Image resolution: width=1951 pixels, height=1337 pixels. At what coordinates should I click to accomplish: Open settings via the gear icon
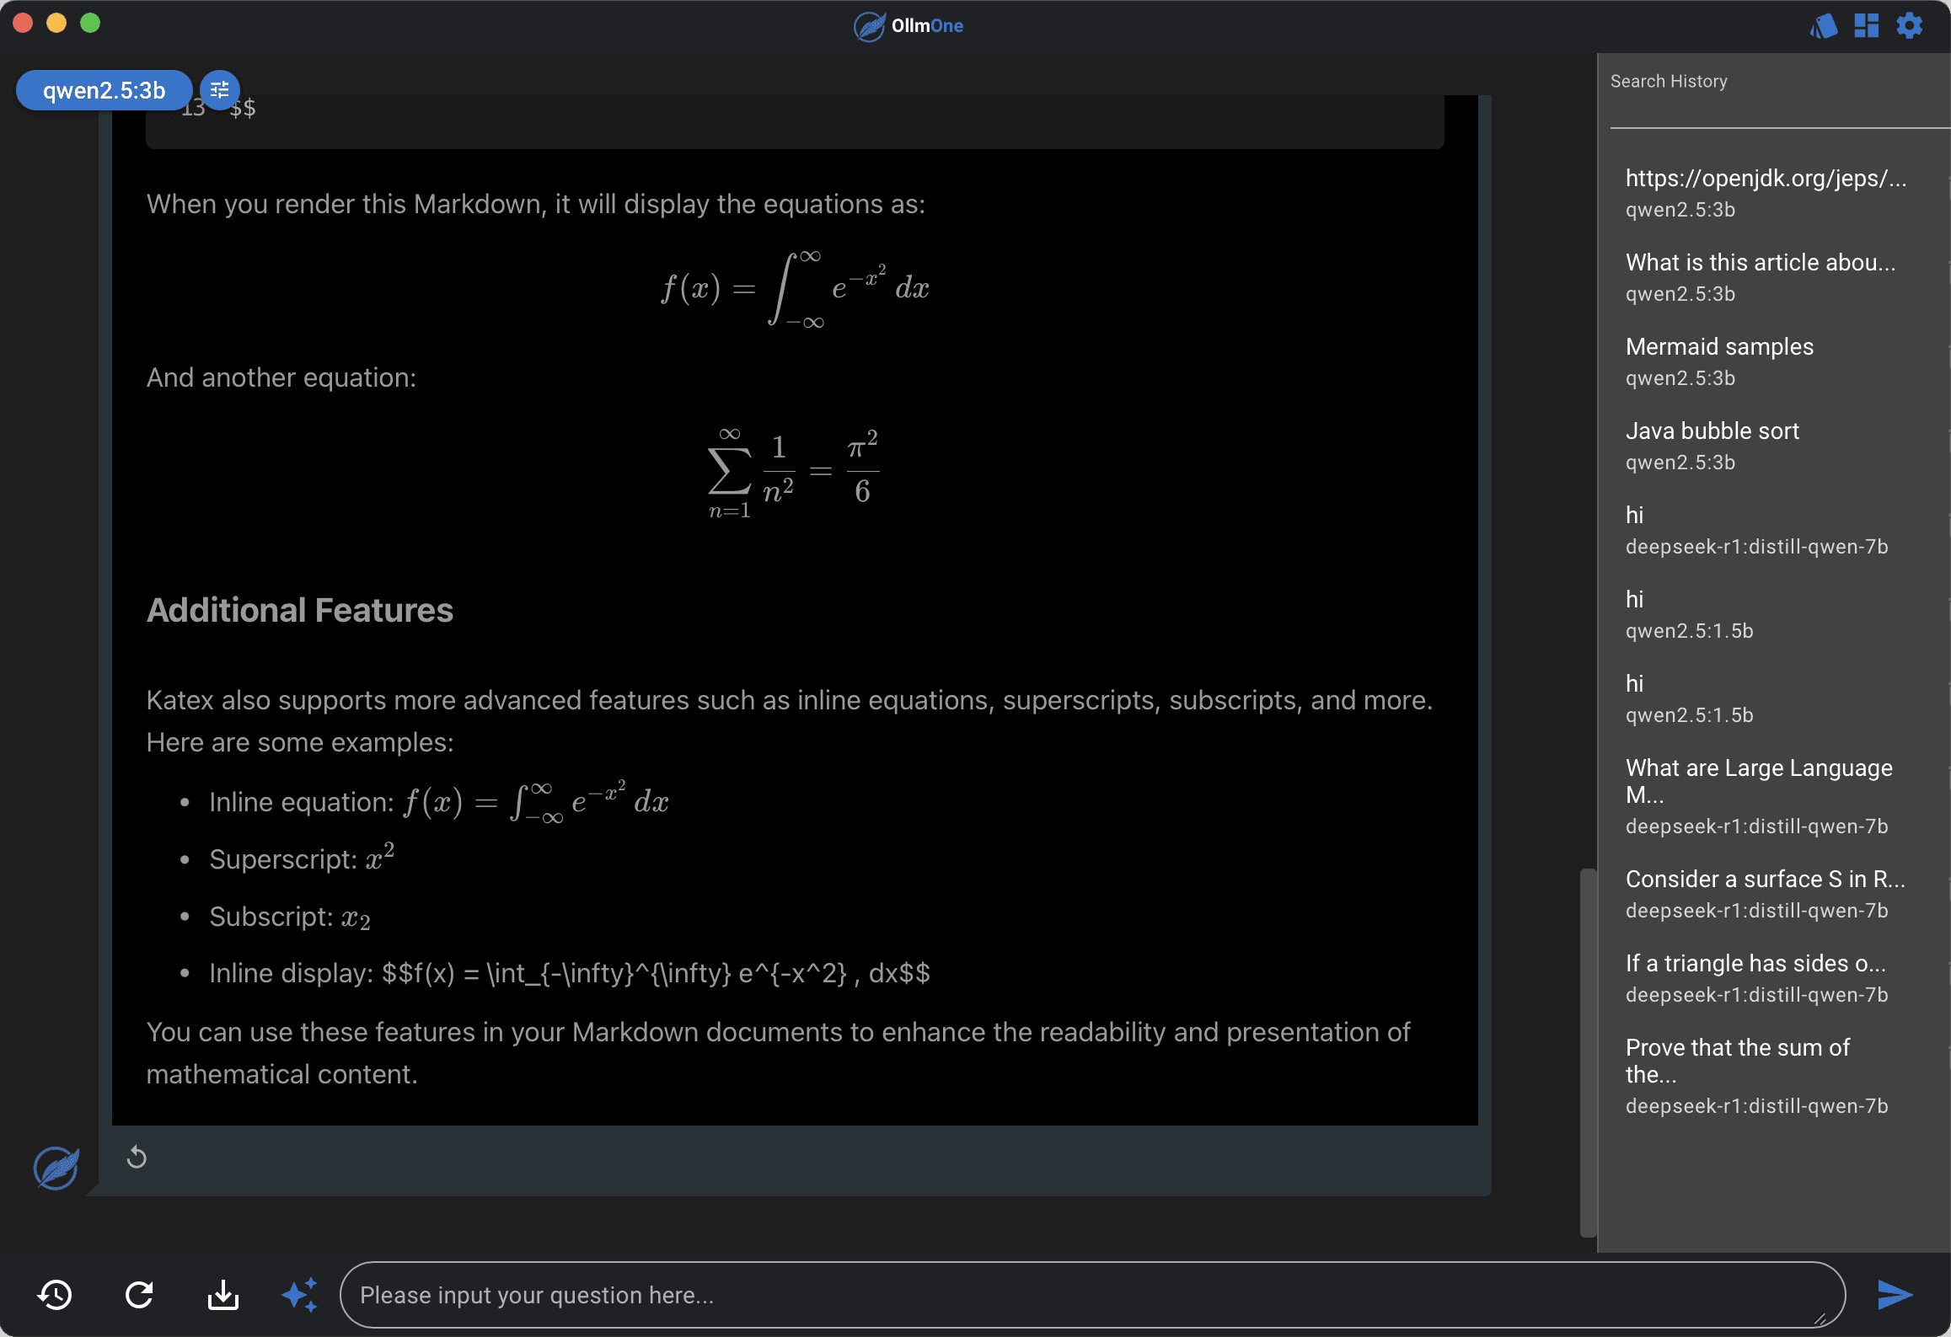pyautogui.click(x=1910, y=25)
